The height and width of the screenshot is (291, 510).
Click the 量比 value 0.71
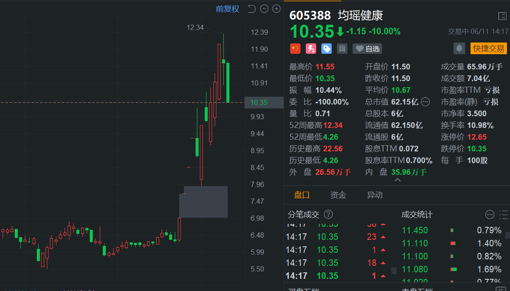[x=323, y=114]
